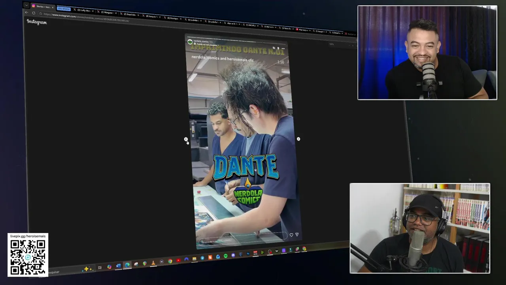Image resolution: width=506 pixels, height=285 pixels.
Task: Open the story three-dot more options menu
Action: point(283,48)
